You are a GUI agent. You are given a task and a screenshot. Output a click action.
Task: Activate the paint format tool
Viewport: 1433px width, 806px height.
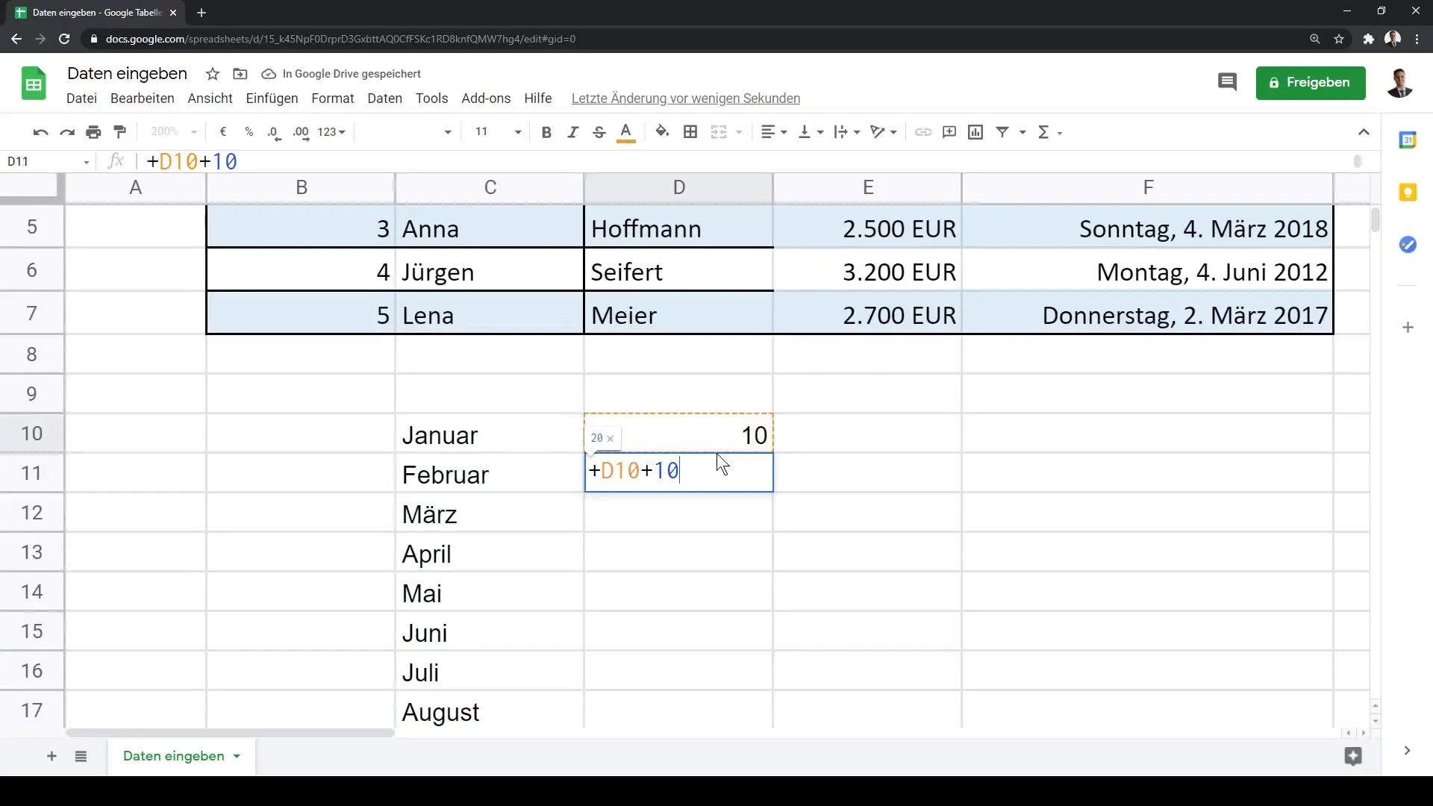[x=119, y=132]
